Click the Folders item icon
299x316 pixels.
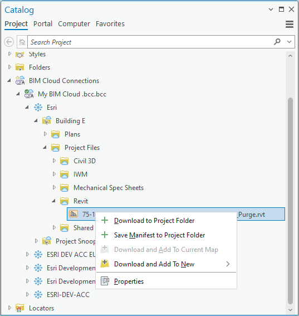(x=19, y=67)
